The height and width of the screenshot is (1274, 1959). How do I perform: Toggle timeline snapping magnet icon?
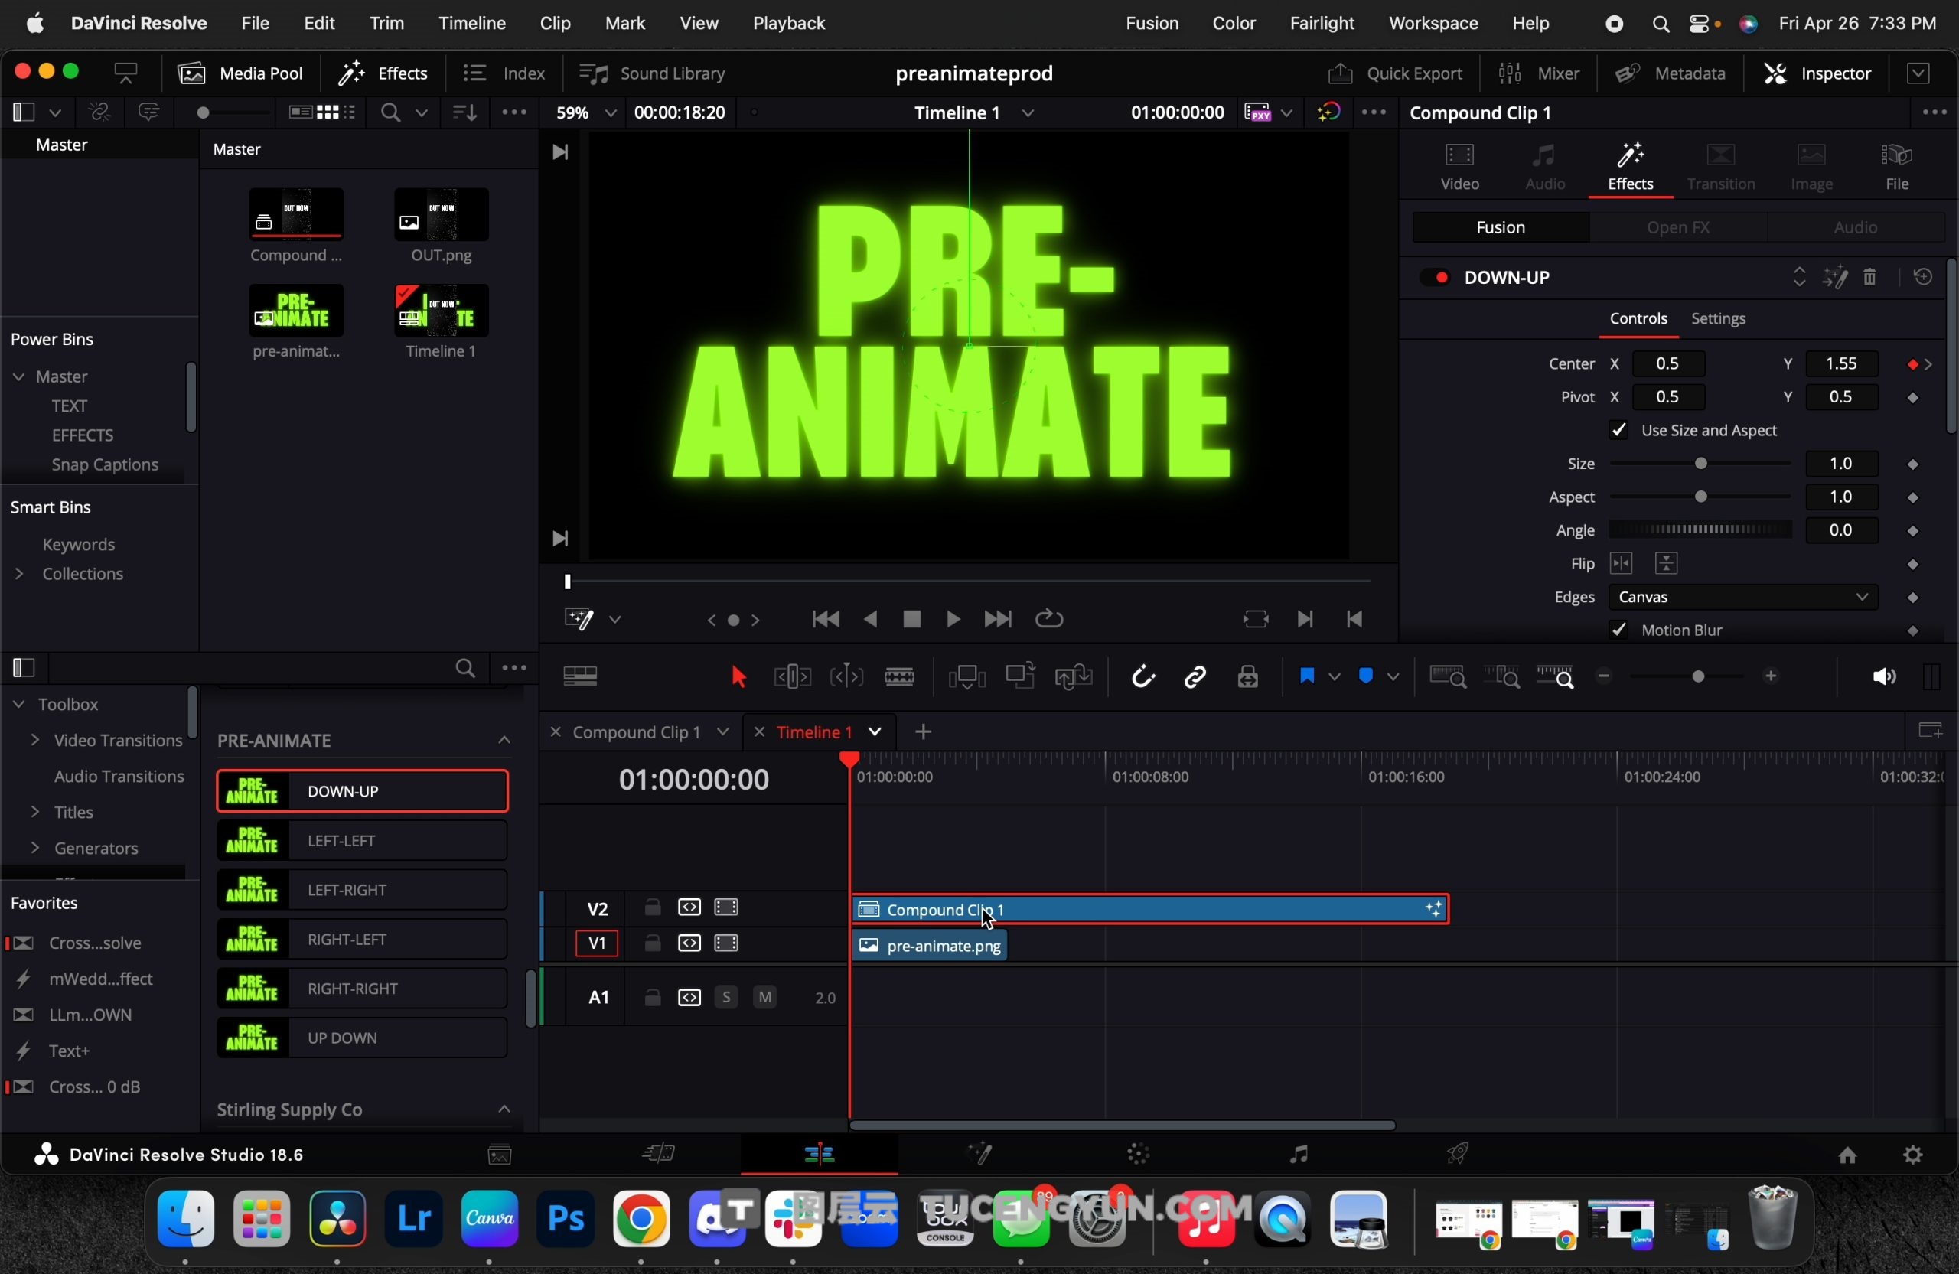(1142, 677)
